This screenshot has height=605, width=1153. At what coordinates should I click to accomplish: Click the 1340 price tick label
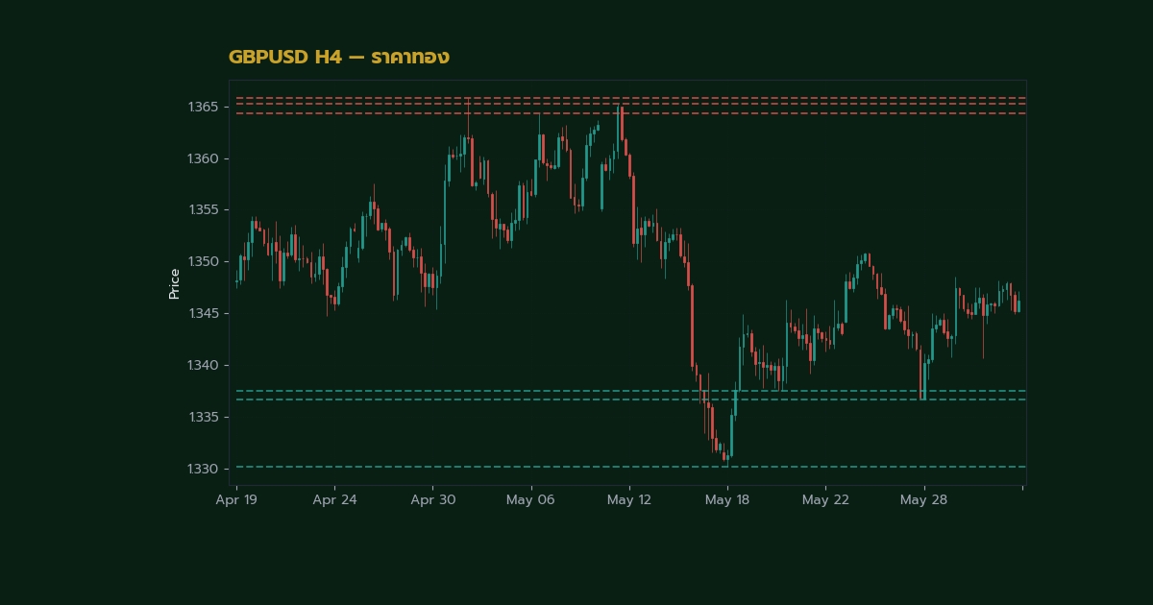(x=202, y=366)
